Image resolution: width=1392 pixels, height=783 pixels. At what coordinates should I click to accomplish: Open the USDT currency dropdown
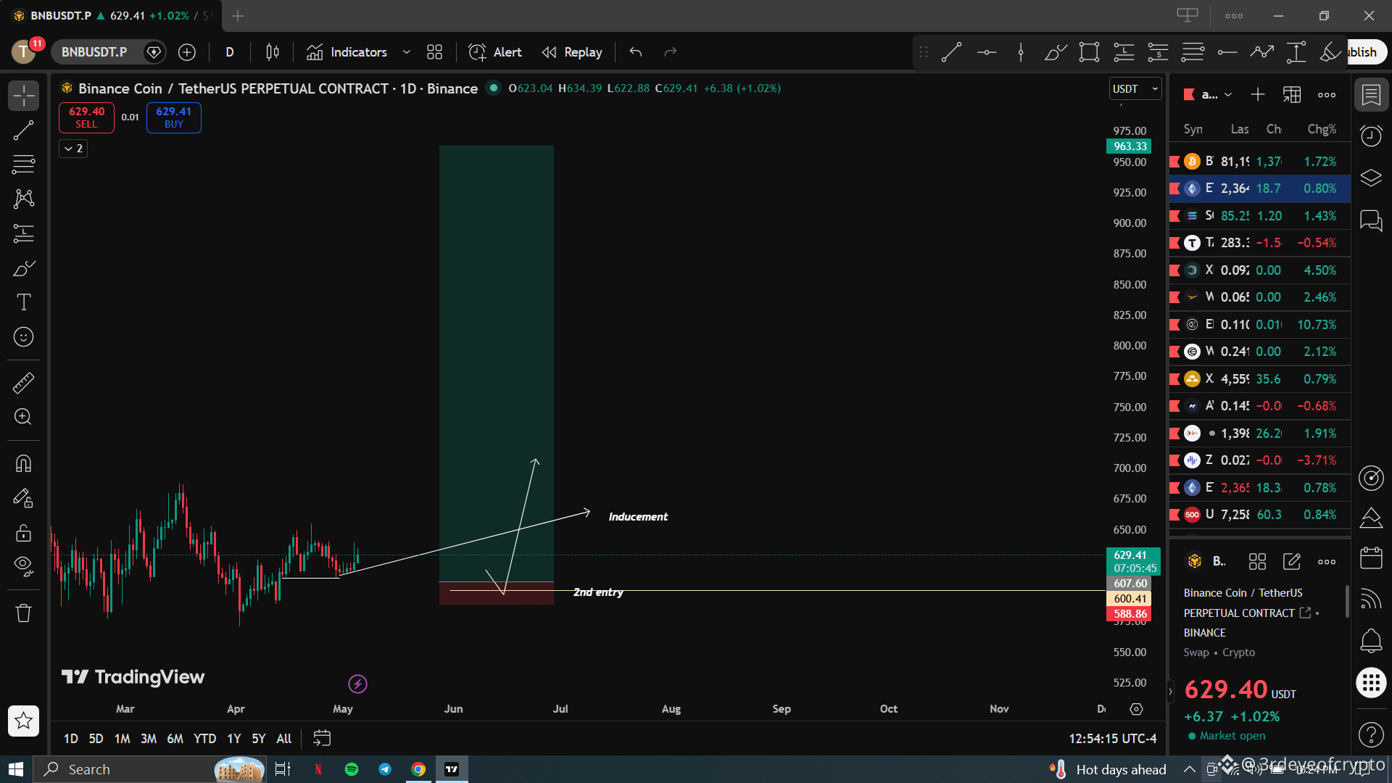[x=1135, y=89]
